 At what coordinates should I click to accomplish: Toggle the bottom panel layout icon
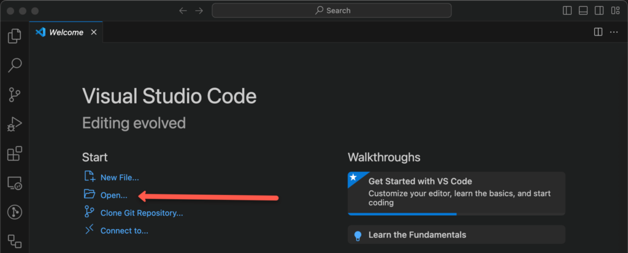point(583,11)
